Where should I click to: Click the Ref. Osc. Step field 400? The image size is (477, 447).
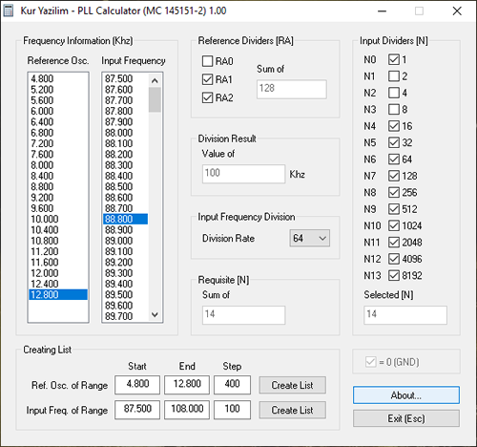point(232,385)
